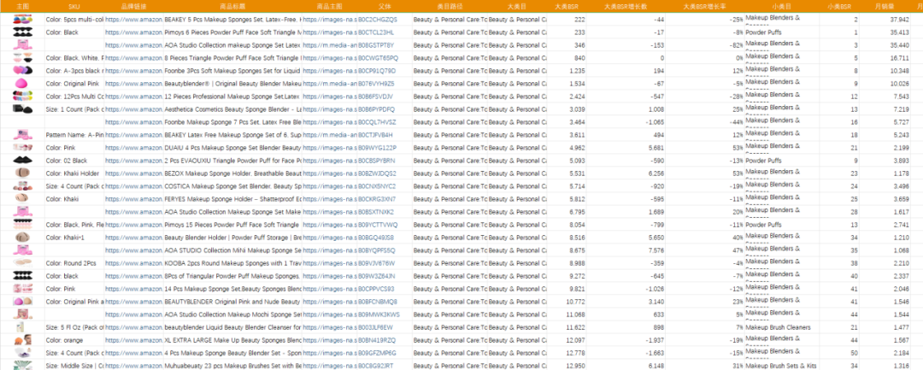Open ASIN link B0C2CHGZQS
This screenshot has width=923, height=370.
coord(378,20)
